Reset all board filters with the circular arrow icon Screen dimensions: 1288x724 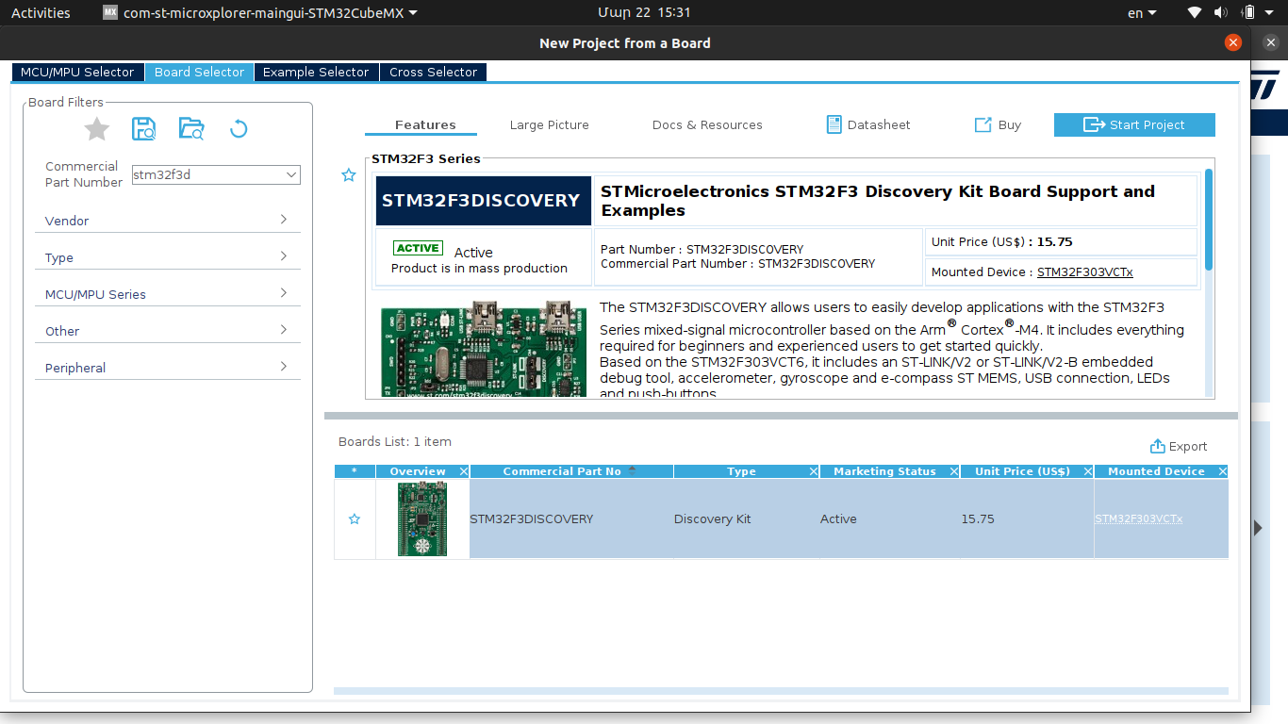(x=239, y=129)
